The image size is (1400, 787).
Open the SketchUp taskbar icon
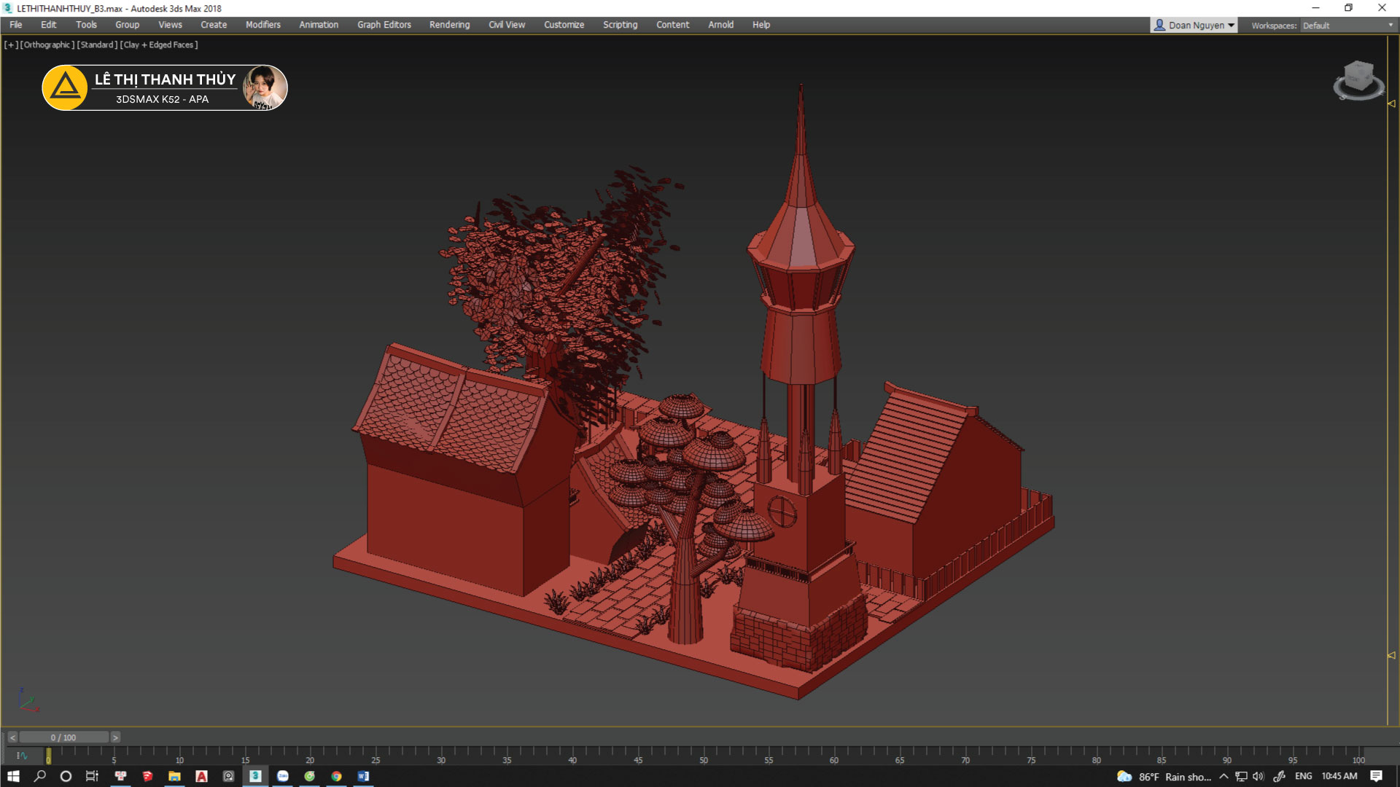click(x=147, y=776)
